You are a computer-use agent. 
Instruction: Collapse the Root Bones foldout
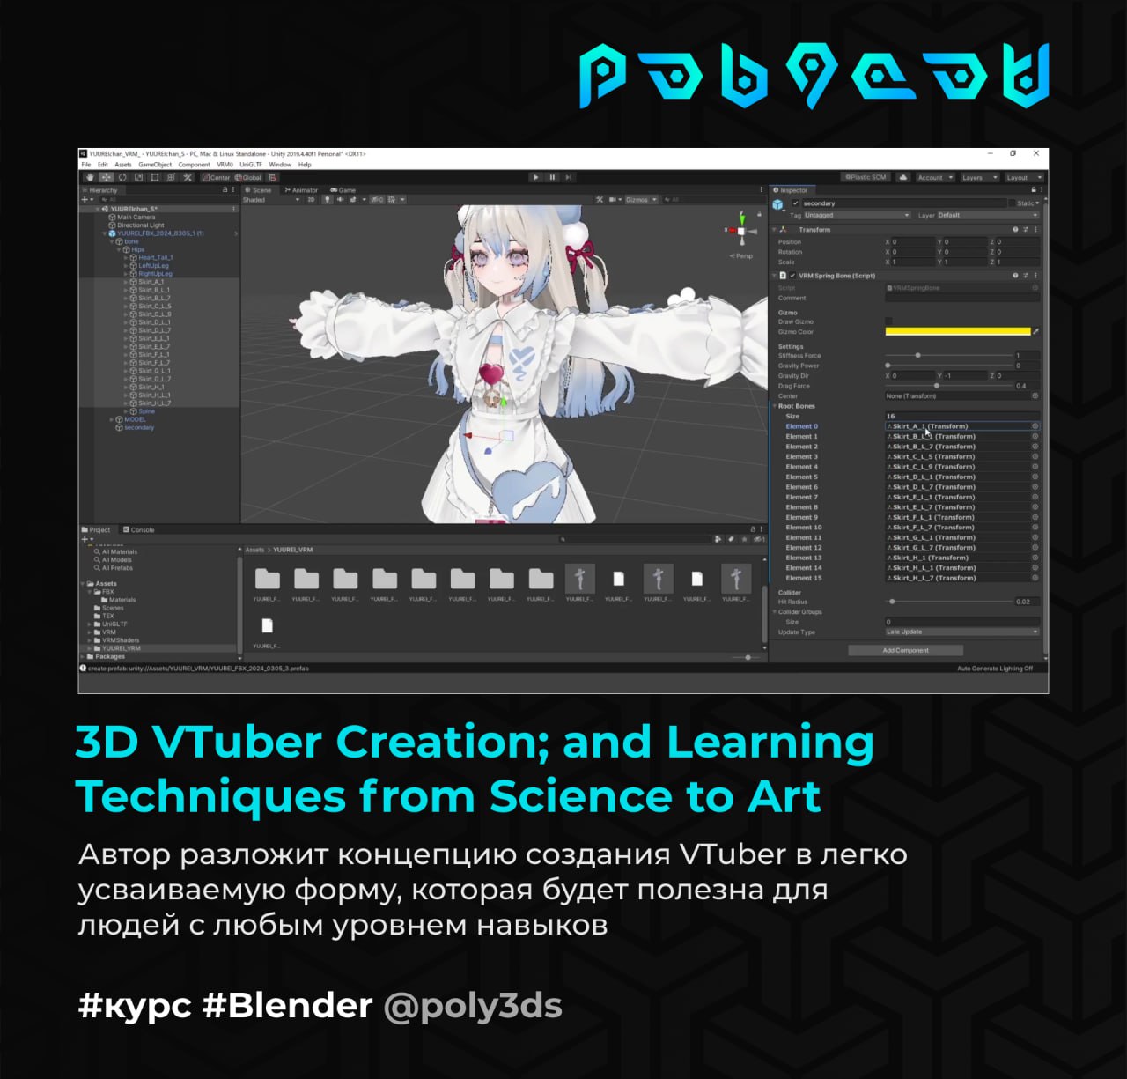[x=774, y=406]
